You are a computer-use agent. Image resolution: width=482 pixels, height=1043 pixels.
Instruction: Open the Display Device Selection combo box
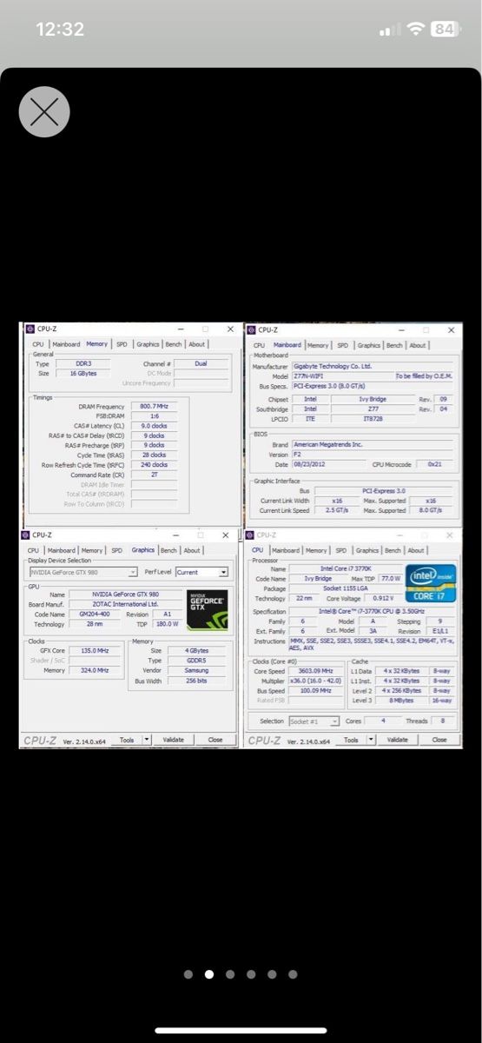click(83, 572)
